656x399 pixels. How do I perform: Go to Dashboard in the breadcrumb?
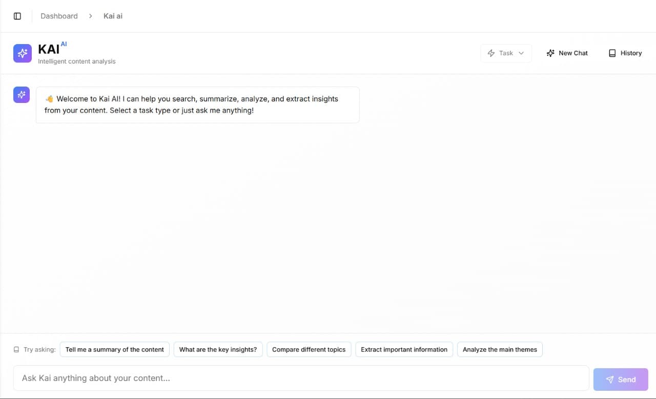click(x=59, y=16)
